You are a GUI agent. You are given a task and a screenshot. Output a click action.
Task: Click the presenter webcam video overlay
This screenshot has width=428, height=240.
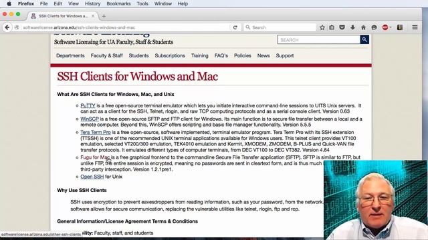(x=376, y=200)
